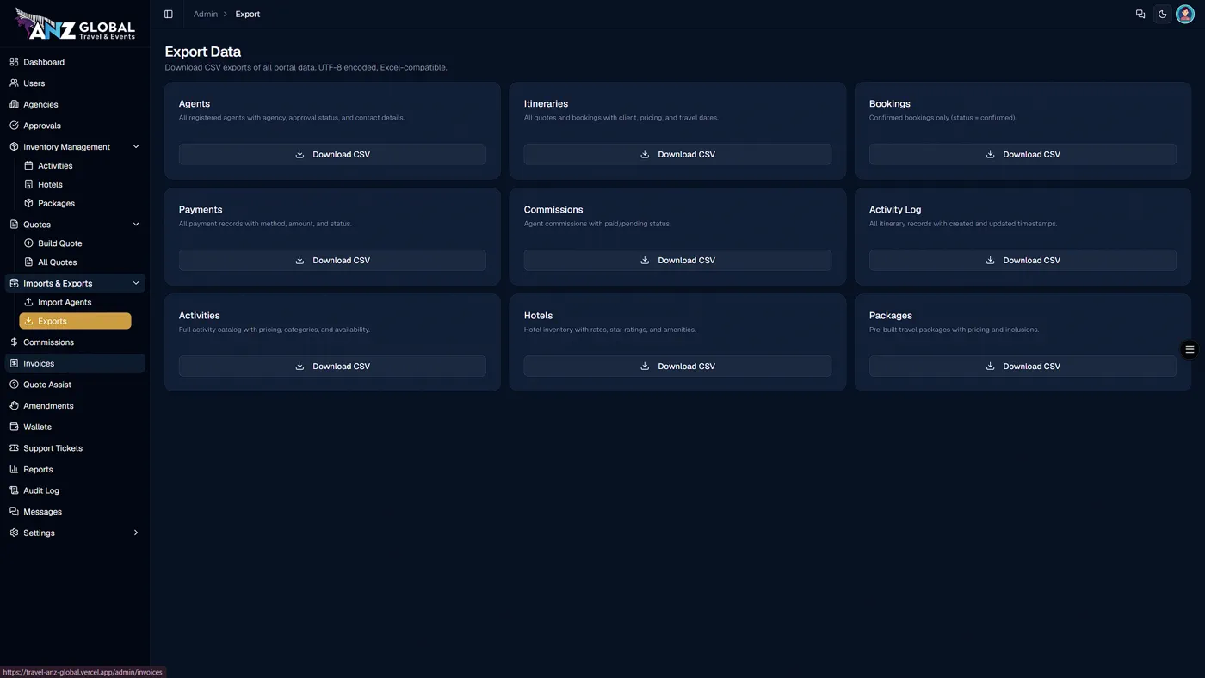Viewport: 1205px width, 678px height.
Task: Toggle dark mode moon icon
Action: (1163, 14)
